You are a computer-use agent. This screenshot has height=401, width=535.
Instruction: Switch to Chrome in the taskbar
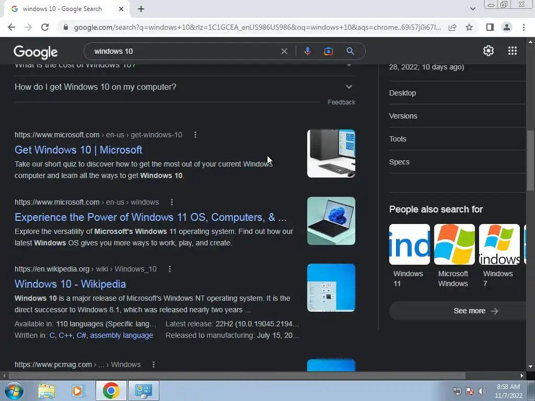[x=111, y=391]
